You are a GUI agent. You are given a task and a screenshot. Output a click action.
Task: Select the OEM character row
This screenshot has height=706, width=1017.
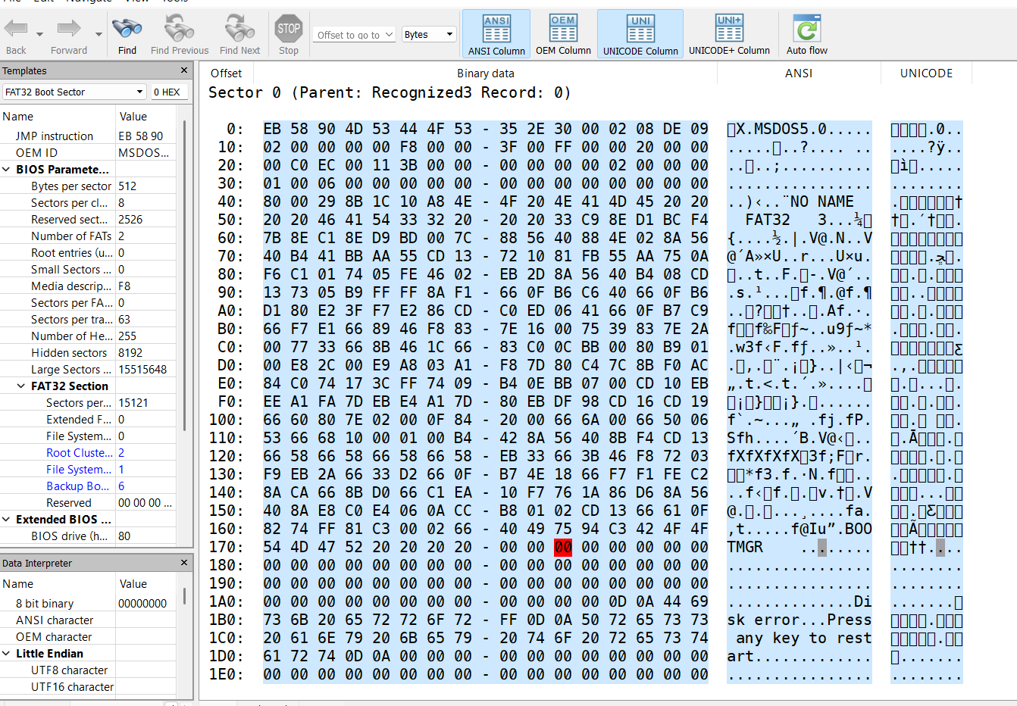[x=88, y=637]
